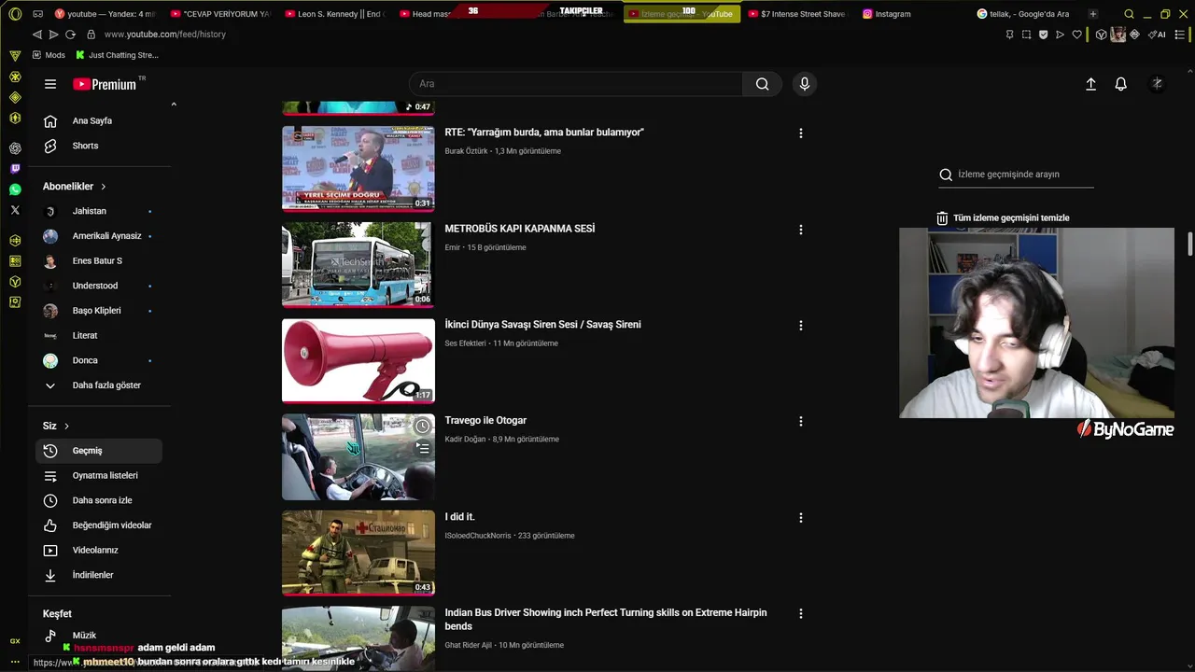
Task: Open Oynatma listeleri
Action: [x=98, y=476]
